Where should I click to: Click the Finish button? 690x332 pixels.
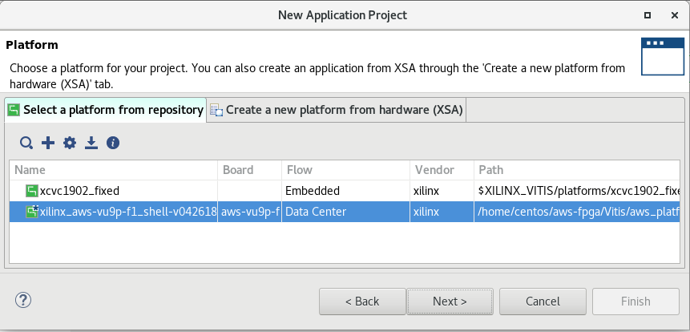636,302
